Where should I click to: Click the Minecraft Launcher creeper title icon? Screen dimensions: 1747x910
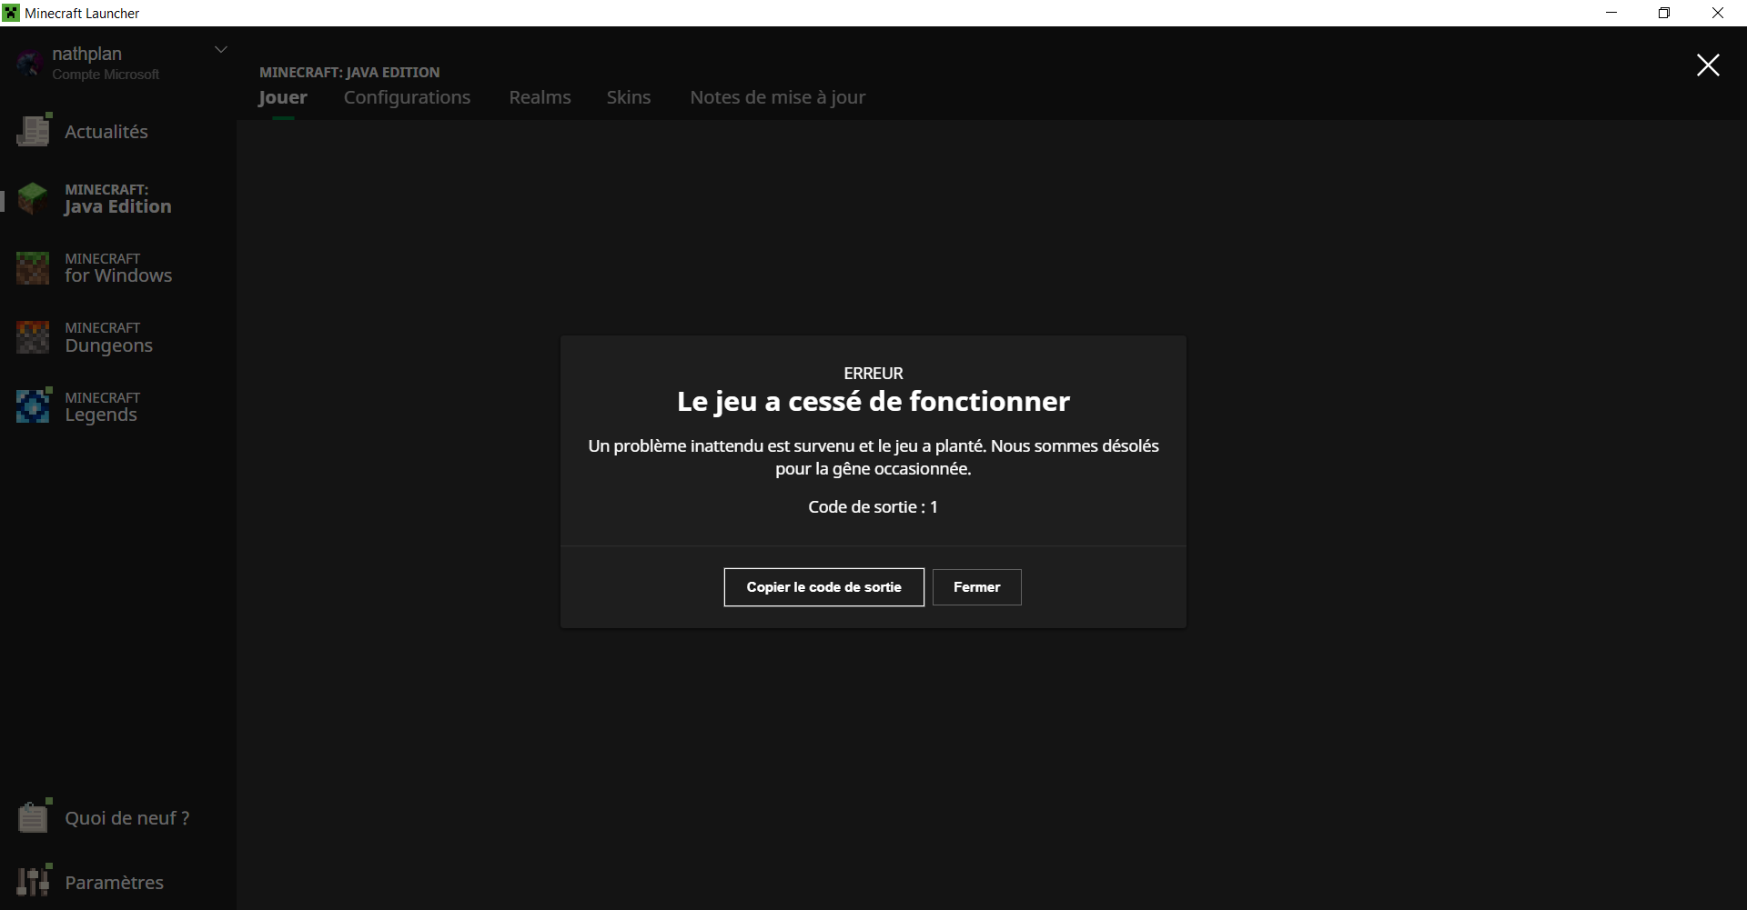click(11, 13)
